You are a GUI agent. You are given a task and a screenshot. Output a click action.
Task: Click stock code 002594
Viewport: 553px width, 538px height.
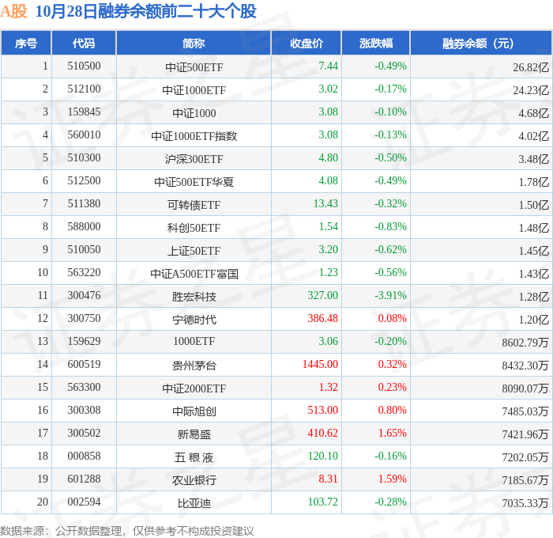[x=84, y=502]
